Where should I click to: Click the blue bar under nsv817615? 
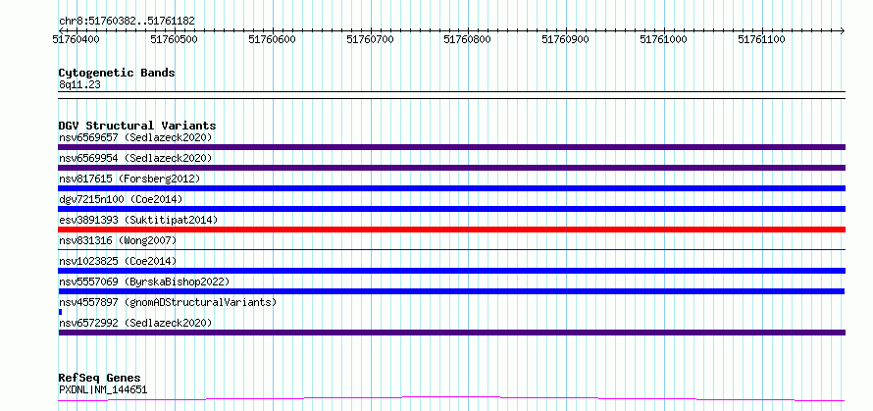[x=451, y=188]
